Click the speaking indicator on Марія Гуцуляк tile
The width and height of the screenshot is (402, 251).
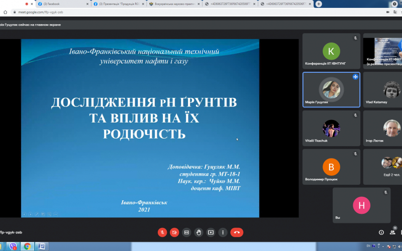pyautogui.click(x=355, y=77)
